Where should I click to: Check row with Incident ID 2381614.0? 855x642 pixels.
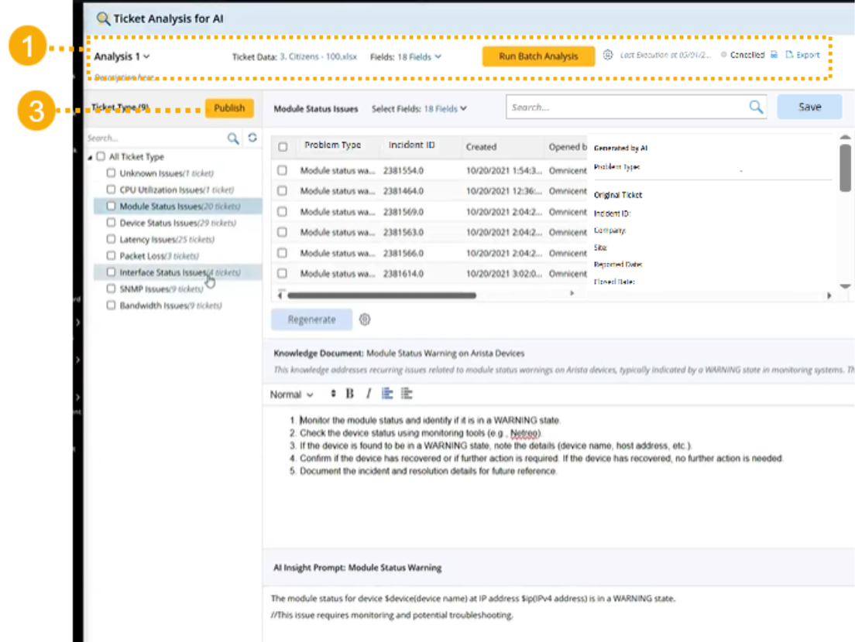click(282, 273)
